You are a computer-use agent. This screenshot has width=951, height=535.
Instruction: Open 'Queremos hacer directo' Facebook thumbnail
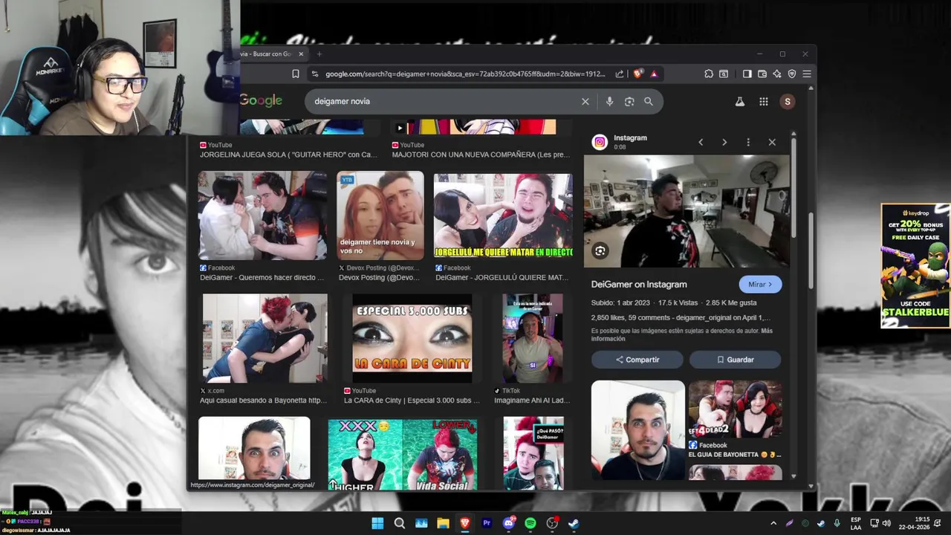pos(262,215)
